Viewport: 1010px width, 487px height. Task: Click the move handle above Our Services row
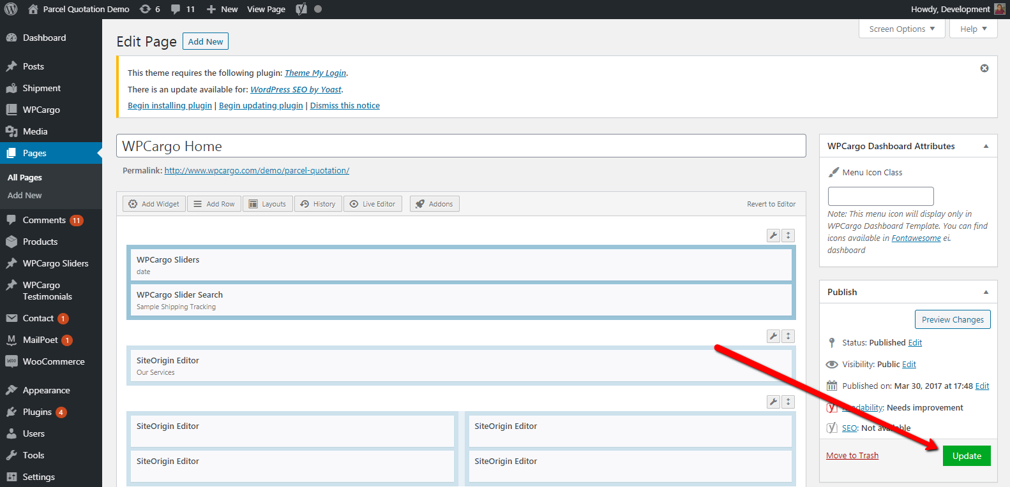(788, 336)
